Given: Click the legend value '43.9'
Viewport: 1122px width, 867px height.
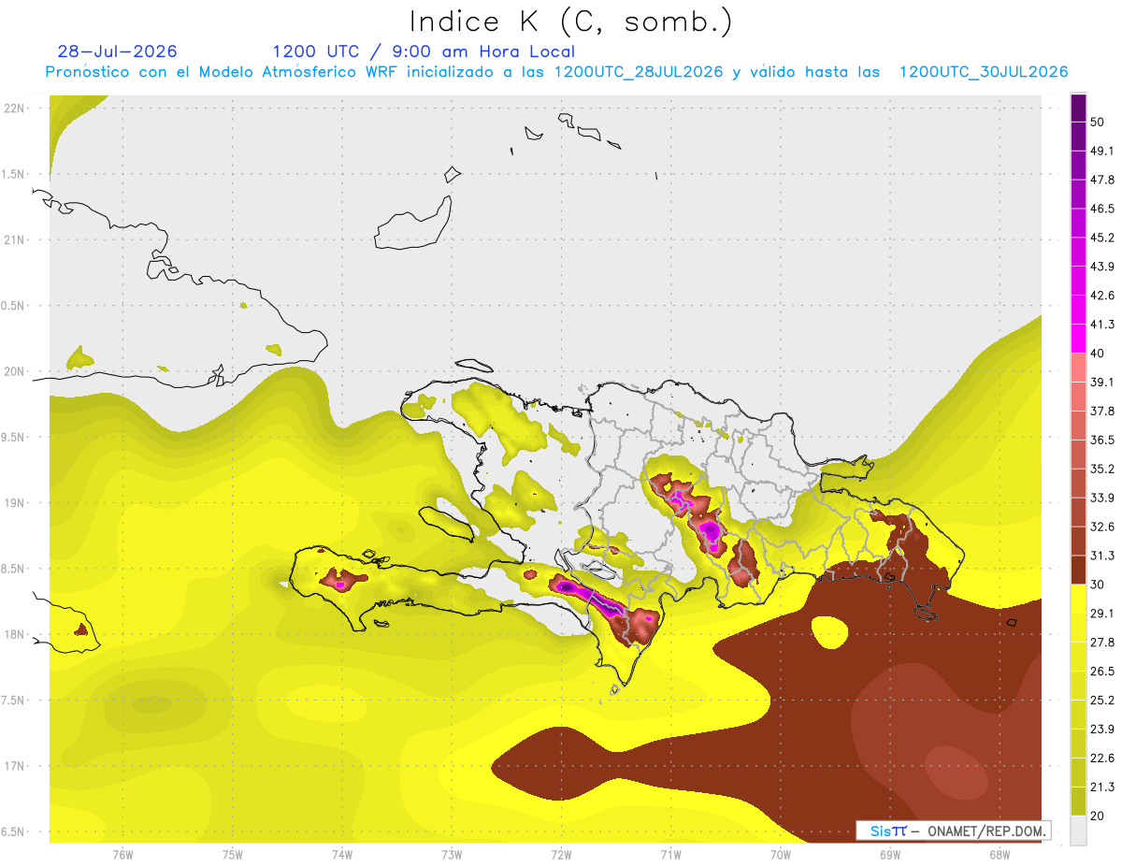Looking at the screenshot, I should (1102, 267).
